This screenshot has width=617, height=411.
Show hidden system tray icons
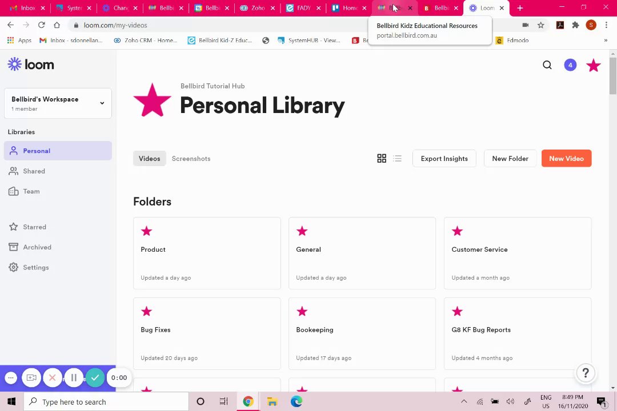pos(464,401)
